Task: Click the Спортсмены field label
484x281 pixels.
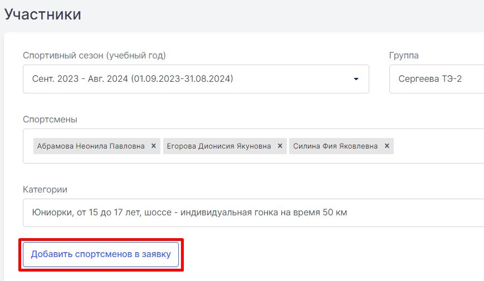Action: coord(50,120)
